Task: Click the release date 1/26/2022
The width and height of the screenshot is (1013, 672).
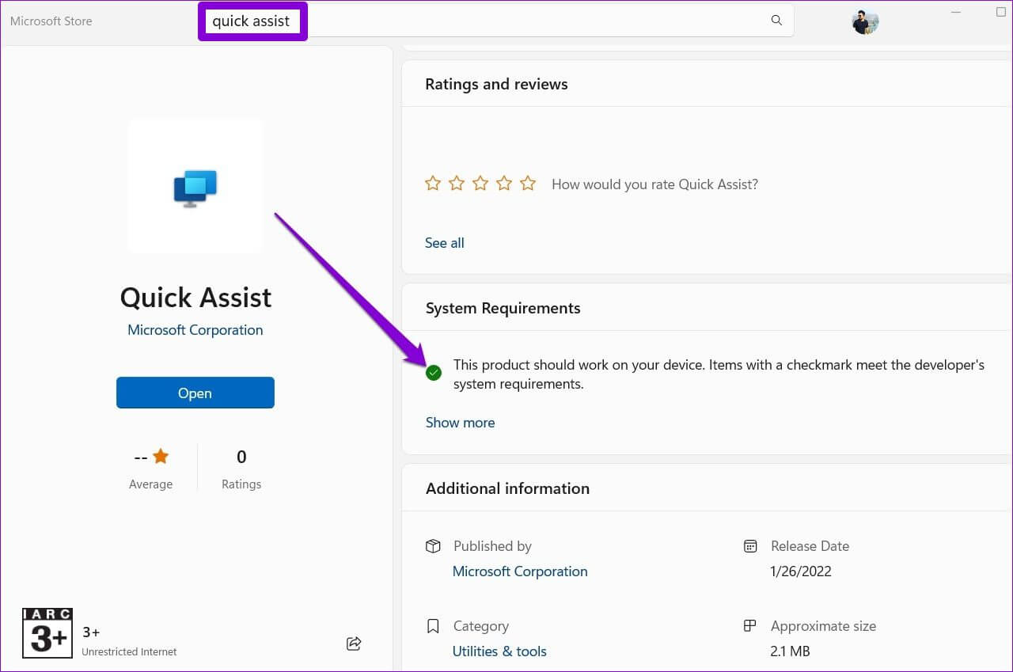Action: pyautogui.click(x=801, y=571)
